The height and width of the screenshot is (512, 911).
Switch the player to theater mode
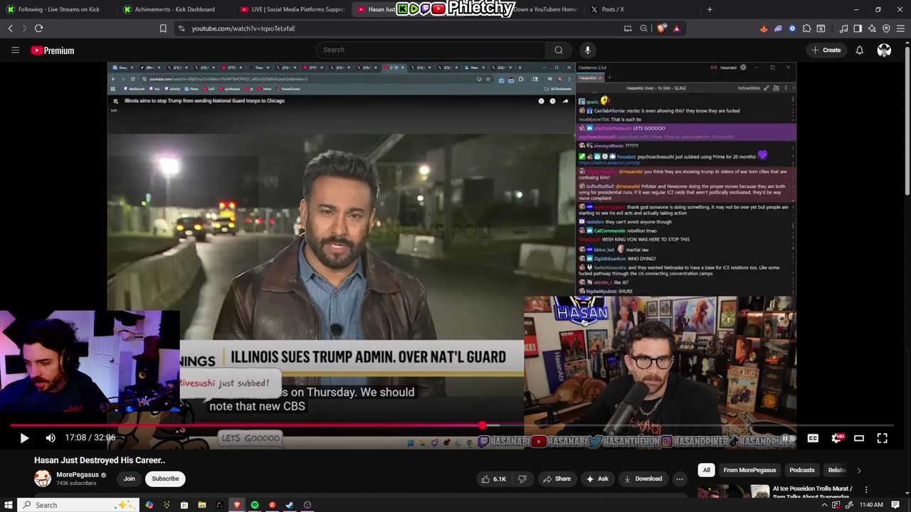point(859,438)
